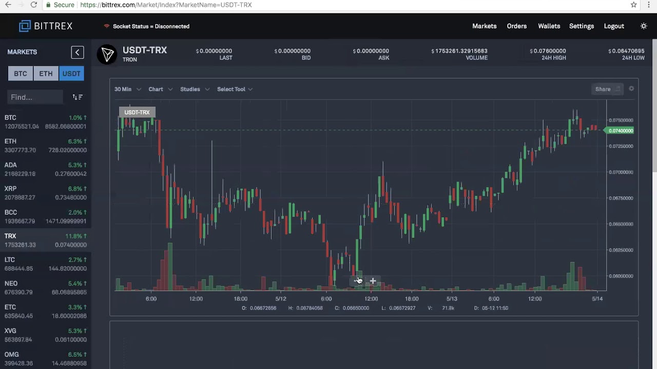Collapse the Markets sidebar with arrow button
This screenshot has width=657, height=369.
click(x=78, y=52)
